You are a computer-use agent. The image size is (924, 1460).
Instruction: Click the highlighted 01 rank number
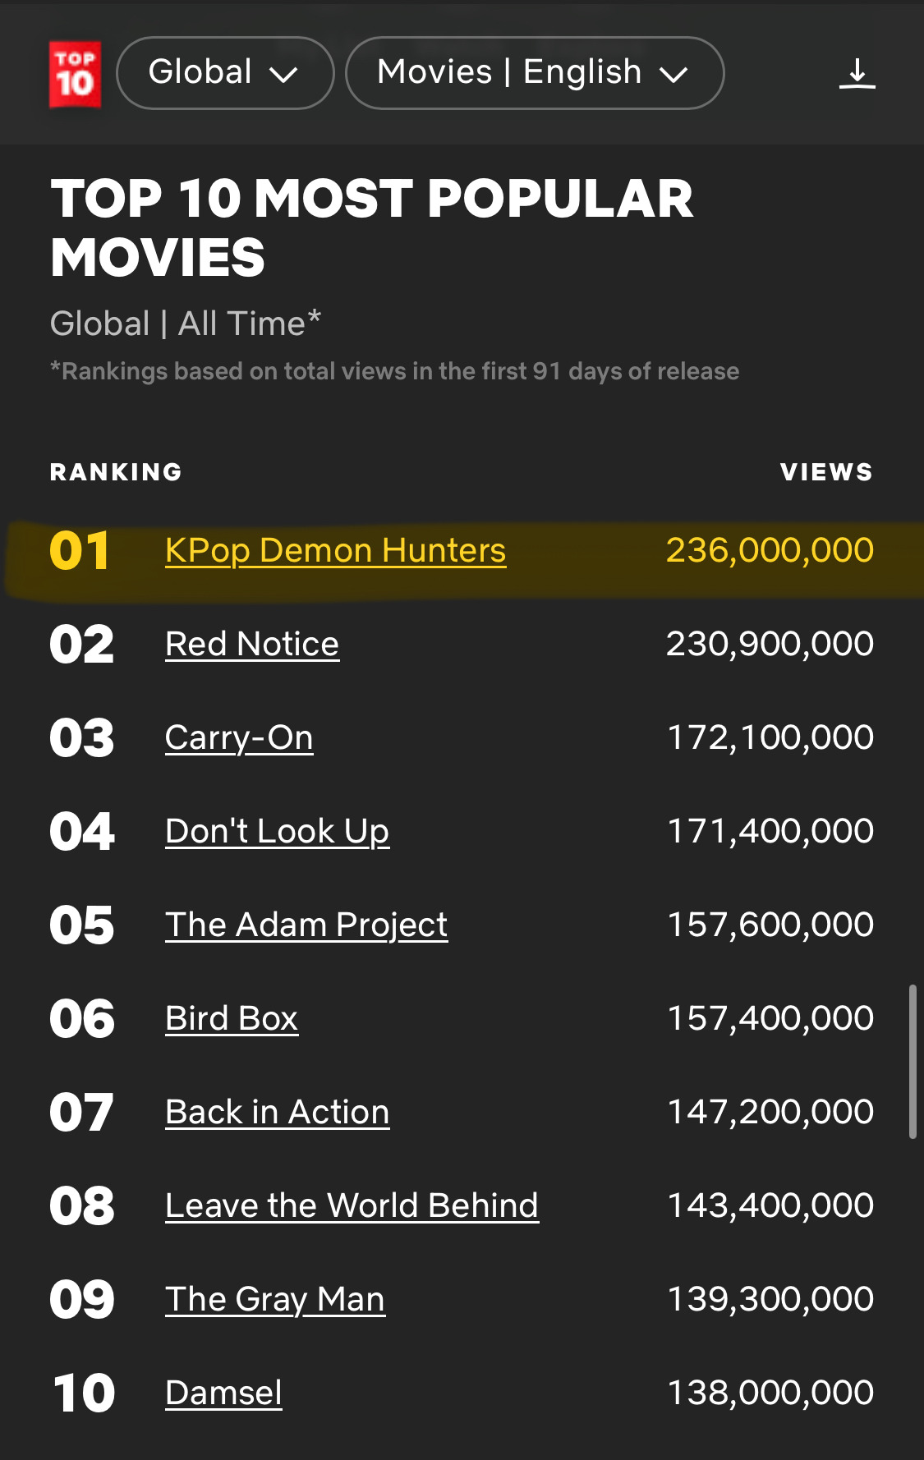tap(80, 551)
